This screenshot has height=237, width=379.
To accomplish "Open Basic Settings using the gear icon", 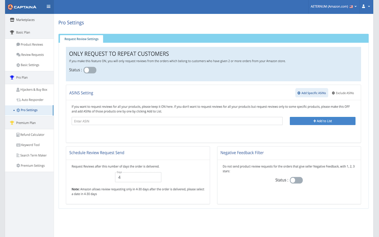I will point(19,65).
